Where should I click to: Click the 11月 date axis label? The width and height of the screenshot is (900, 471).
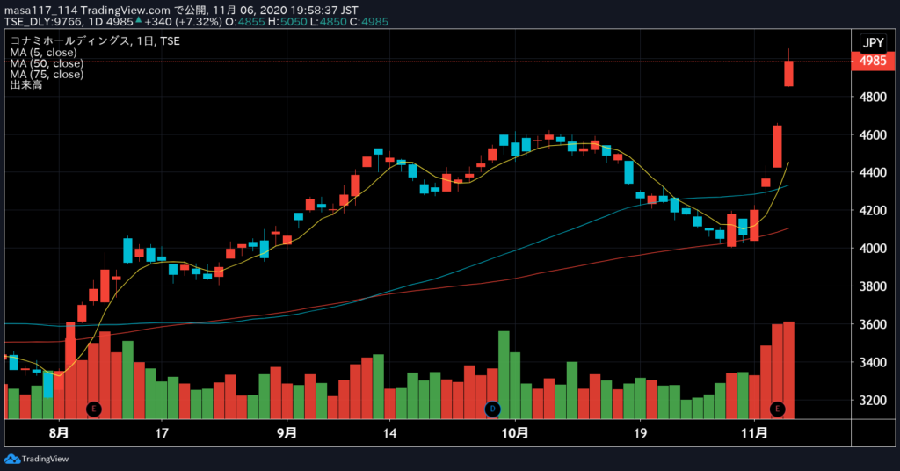click(x=753, y=432)
